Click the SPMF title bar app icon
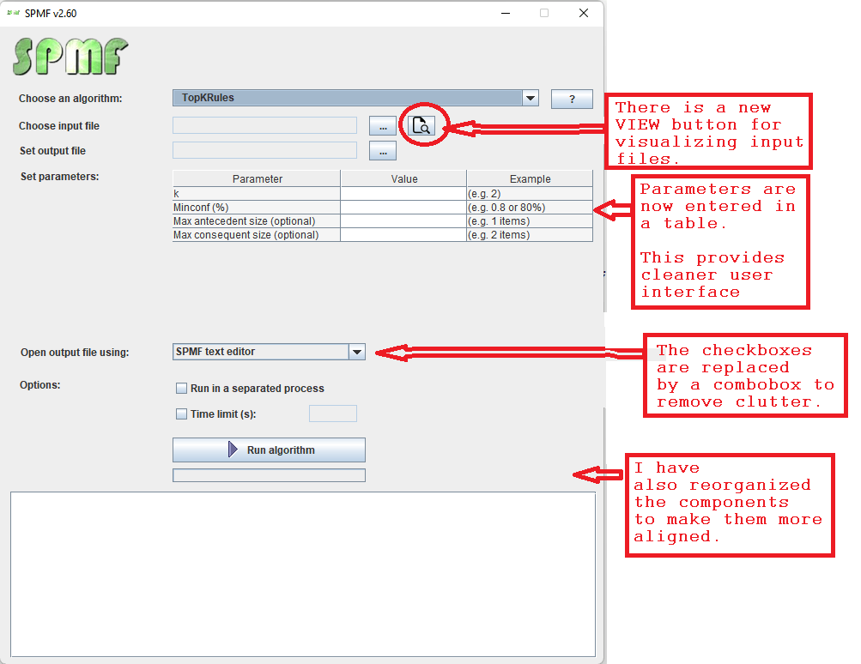The width and height of the screenshot is (861, 664). pos(13,13)
